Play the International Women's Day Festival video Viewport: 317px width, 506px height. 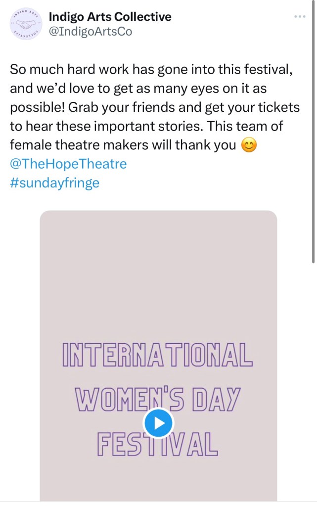(x=158, y=423)
